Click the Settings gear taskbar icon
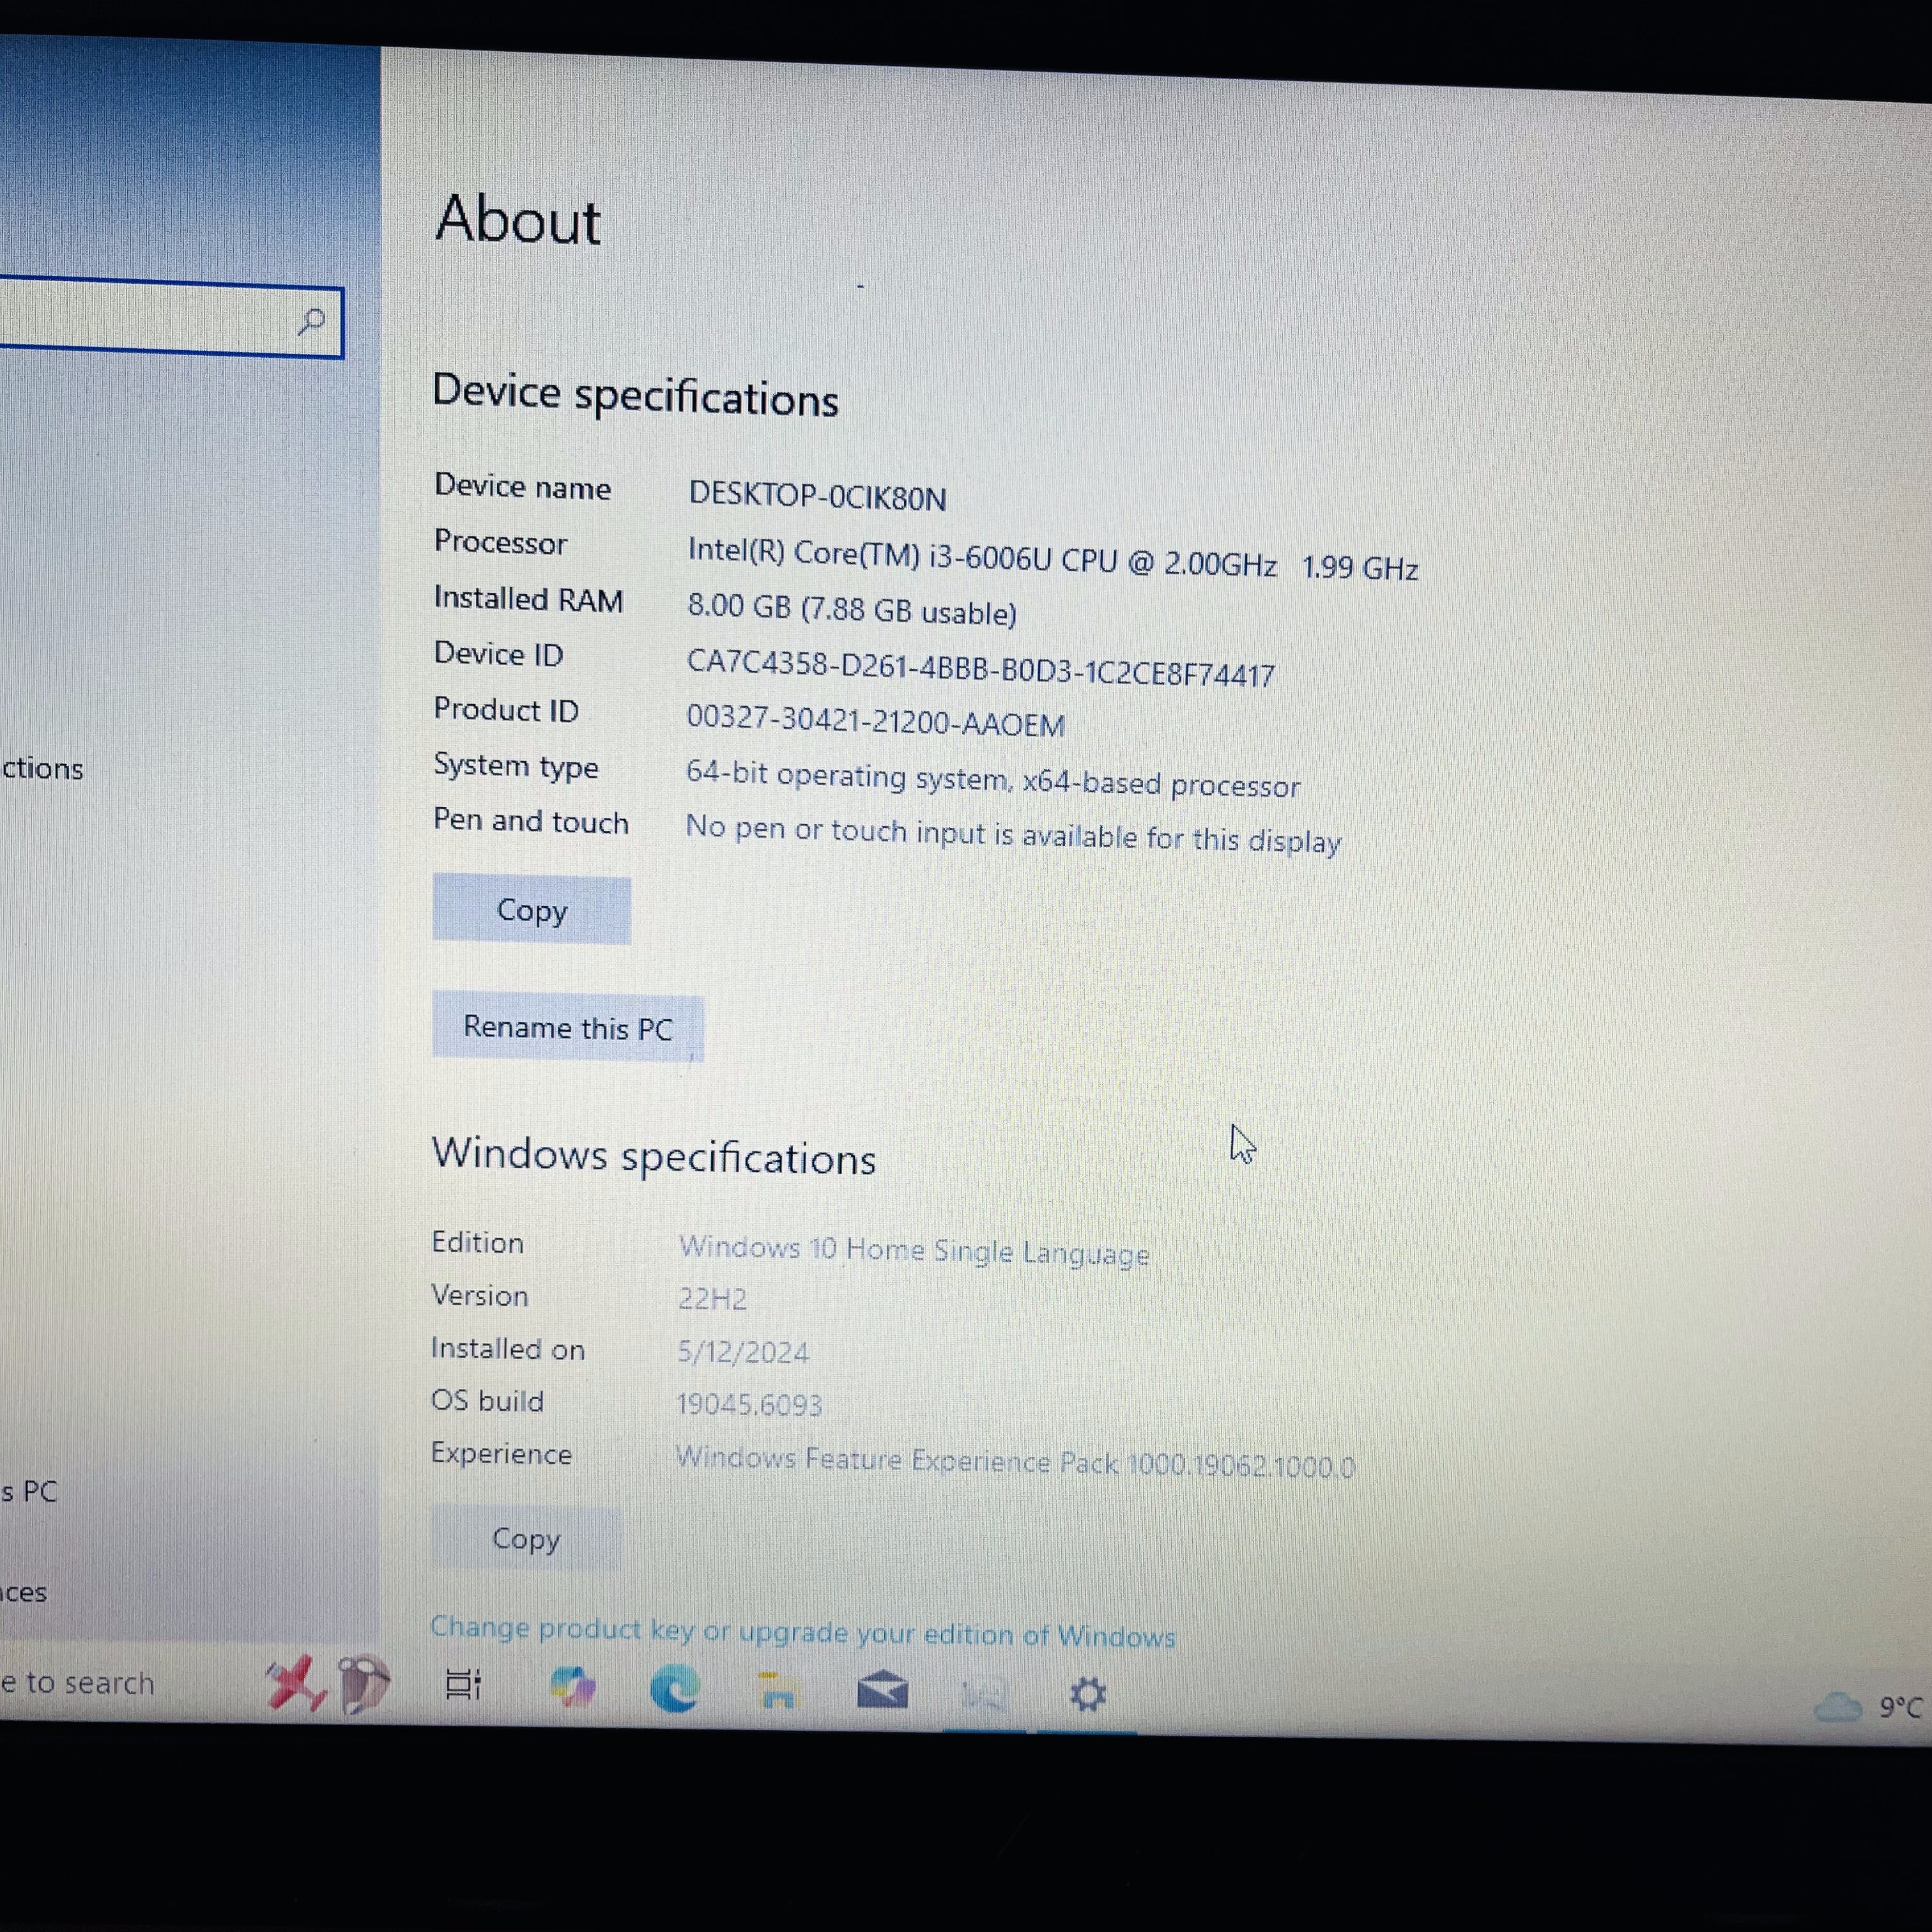Image resolution: width=1932 pixels, height=1932 pixels. [x=1087, y=1694]
